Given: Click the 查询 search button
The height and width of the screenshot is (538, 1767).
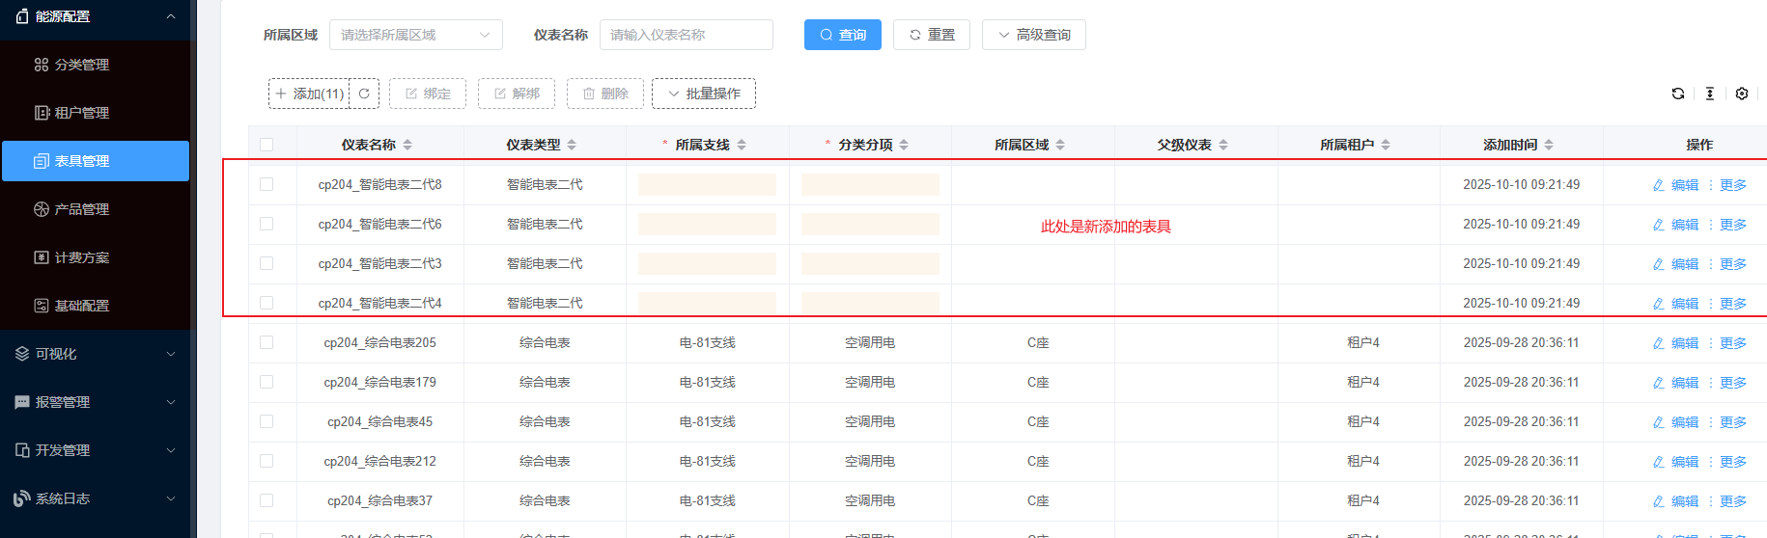Looking at the screenshot, I should coord(843,35).
